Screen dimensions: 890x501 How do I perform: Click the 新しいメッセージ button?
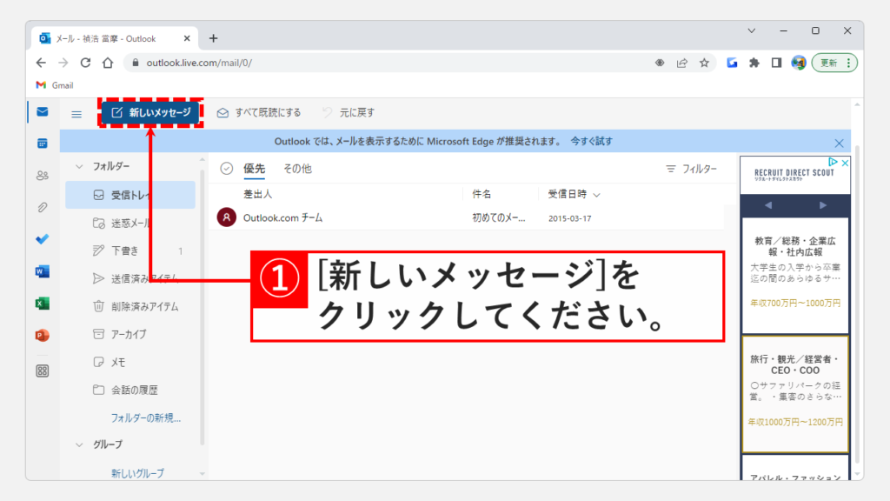(x=151, y=113)
